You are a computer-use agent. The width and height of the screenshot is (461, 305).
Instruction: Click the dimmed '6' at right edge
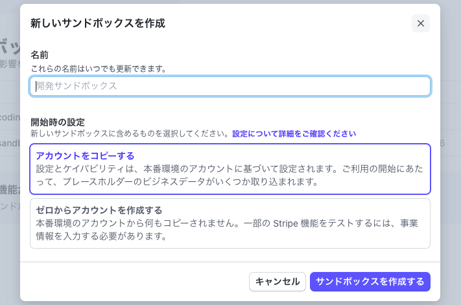click(x=442, y=143)
